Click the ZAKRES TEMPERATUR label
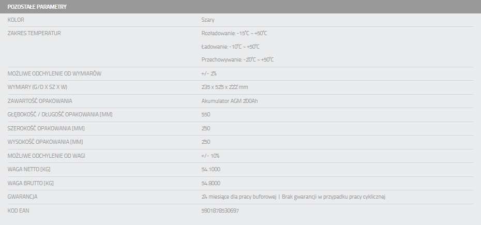The width and height of the screenshot is (481, 225). pyautogui.click(x=35, y=33)
